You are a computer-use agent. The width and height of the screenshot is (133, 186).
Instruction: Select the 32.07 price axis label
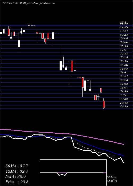[x=124, y=87]
